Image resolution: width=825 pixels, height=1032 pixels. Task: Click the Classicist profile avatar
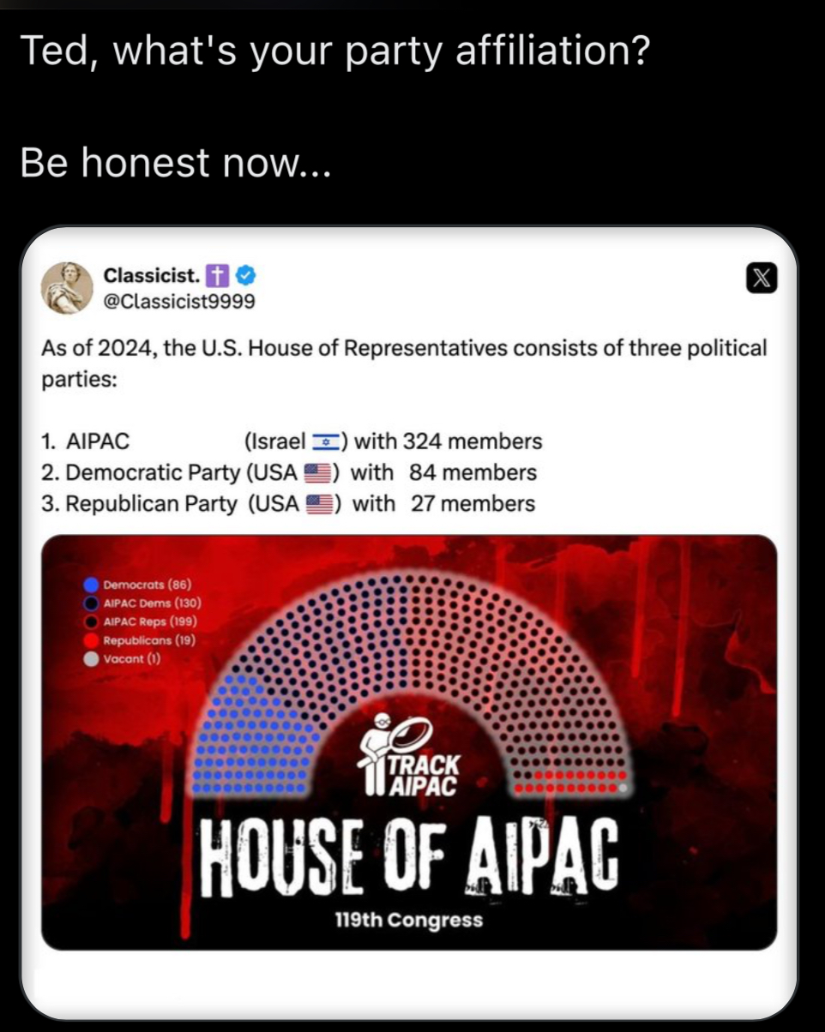67,287
